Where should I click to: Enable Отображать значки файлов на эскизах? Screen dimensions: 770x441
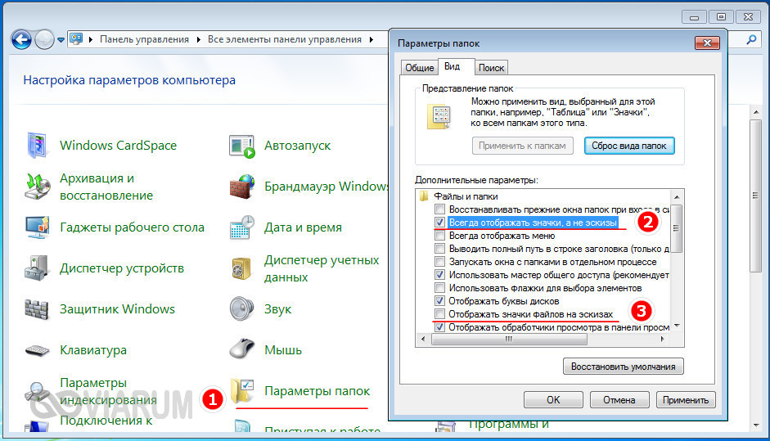[x=441, y=314]
